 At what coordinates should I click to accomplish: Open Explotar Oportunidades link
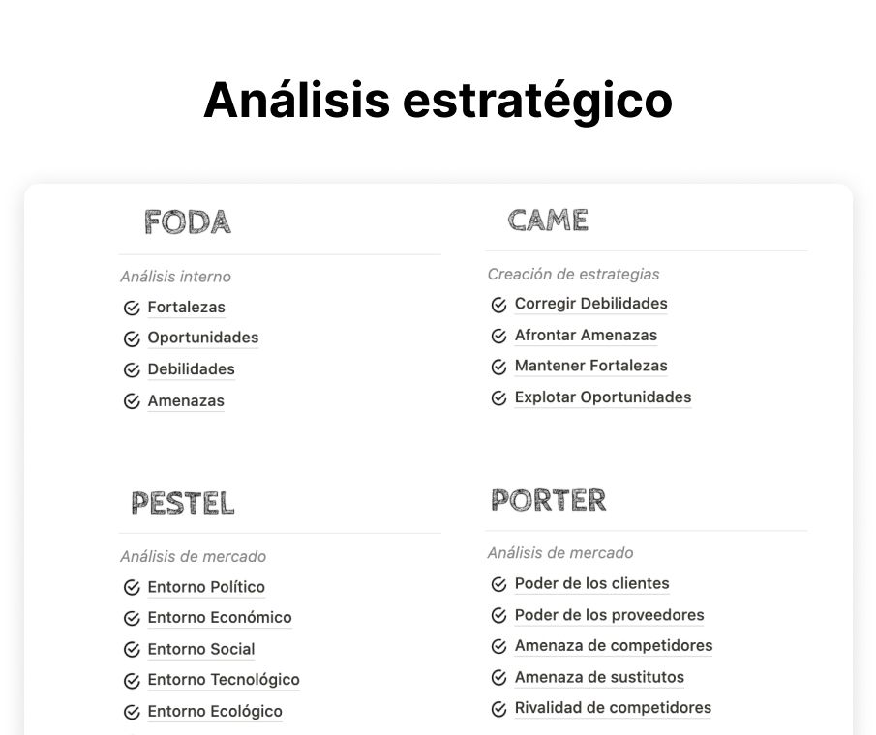(602, 397)
